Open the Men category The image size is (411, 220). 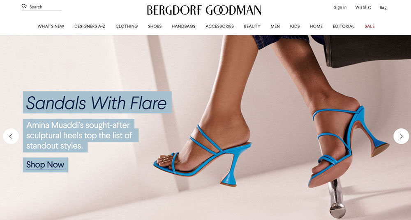[x=275, y=26]
